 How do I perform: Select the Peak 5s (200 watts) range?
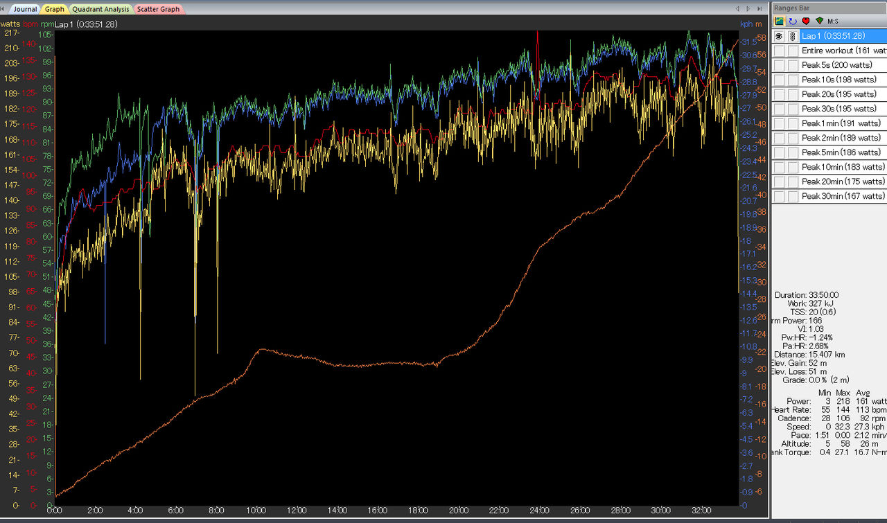(x=843, y=65)
